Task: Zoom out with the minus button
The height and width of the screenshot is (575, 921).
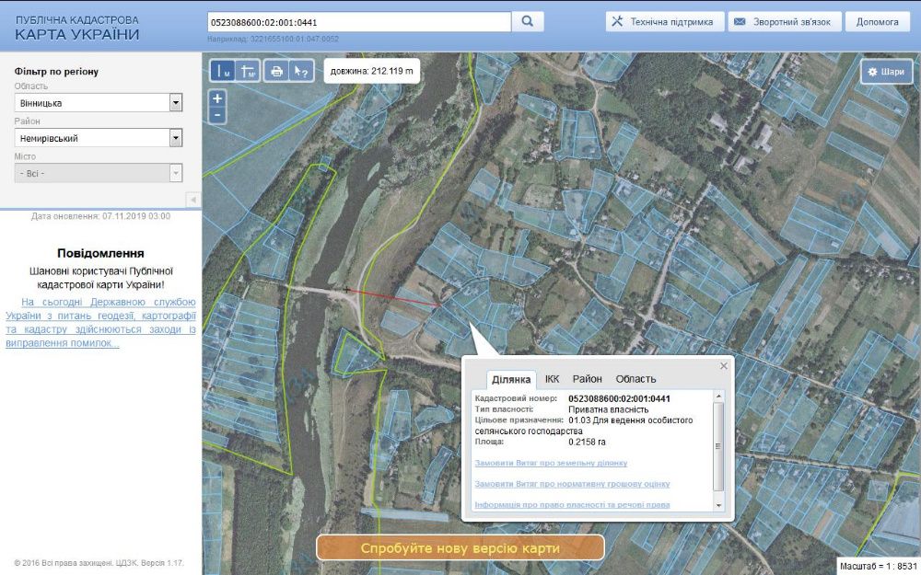Action: tap(217, 114)
